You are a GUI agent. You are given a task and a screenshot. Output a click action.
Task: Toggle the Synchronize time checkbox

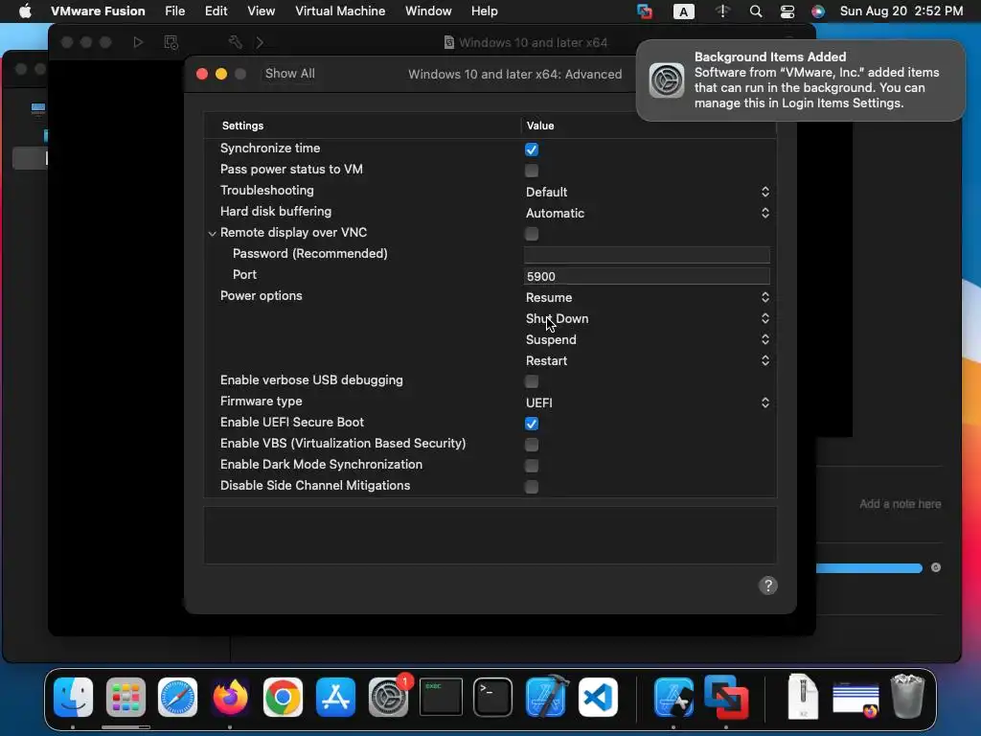(x=532, y=149)
